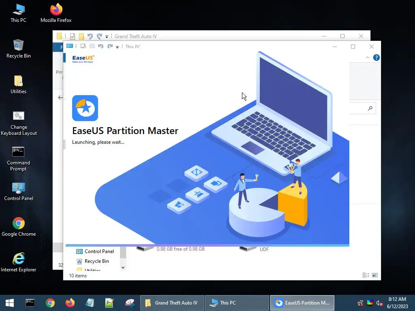Minimize the Grand Theft Auto IV window
This screenshot has height=311, width=415.
tap(324, 36)
